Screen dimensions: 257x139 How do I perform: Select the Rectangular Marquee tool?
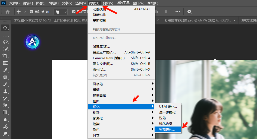click(x=5, y=35)
